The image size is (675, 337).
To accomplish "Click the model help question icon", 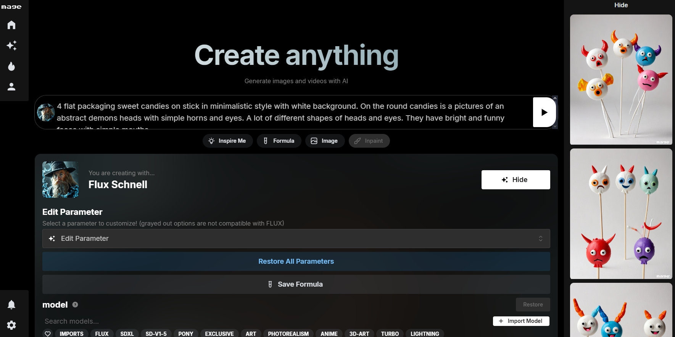I will tap(75, 305).
